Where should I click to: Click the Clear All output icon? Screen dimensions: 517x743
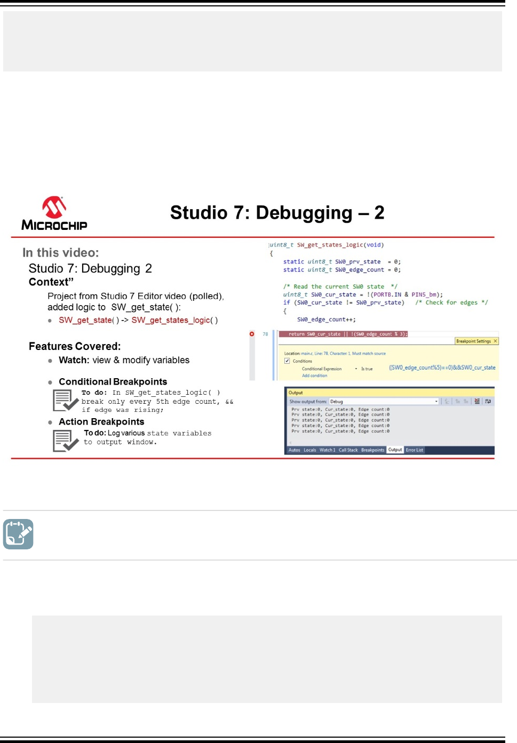(x=477, y=401)
